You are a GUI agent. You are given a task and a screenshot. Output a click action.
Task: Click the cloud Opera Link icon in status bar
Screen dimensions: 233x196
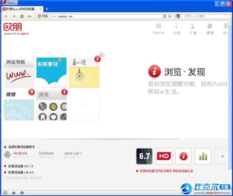click(x=14, y=193)
